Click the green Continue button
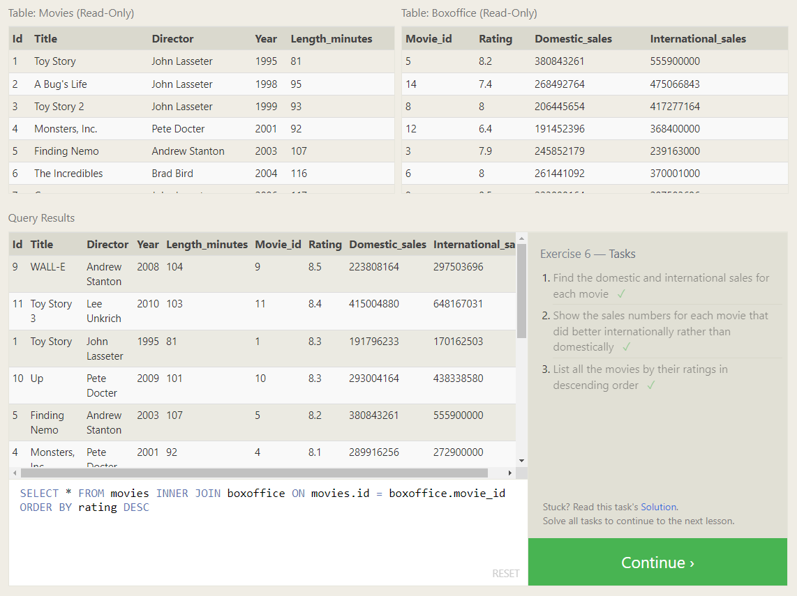This screenshot has width=797, height=596. [657, 562]
